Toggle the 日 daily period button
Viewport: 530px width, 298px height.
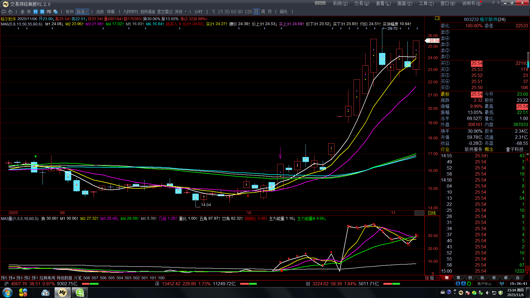(x=256, y=12)
